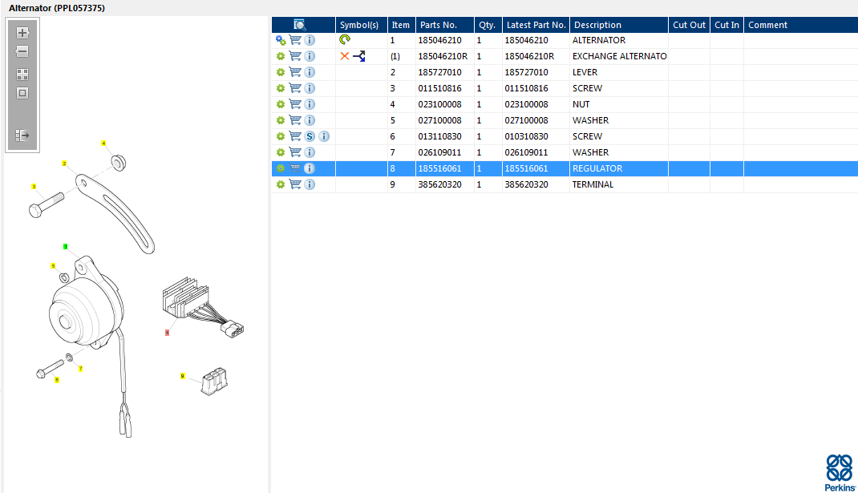Show info for REGULATOR row
The width and height of the screenshot is (858, 493).
[x=310, y=168]
